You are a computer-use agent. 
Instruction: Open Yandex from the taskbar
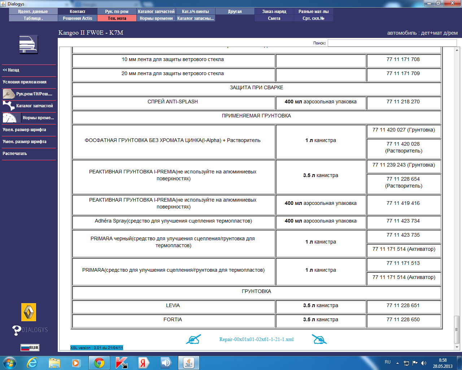click(x=144, y=363)
